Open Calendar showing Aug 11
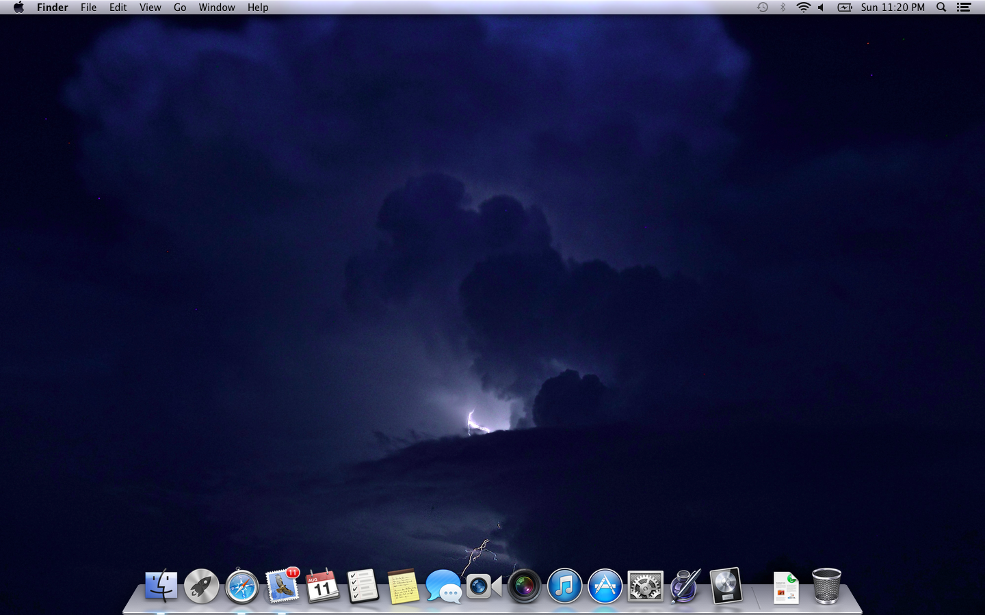Image resolution: width=985 pixels, height=615 pixels. 322,586
